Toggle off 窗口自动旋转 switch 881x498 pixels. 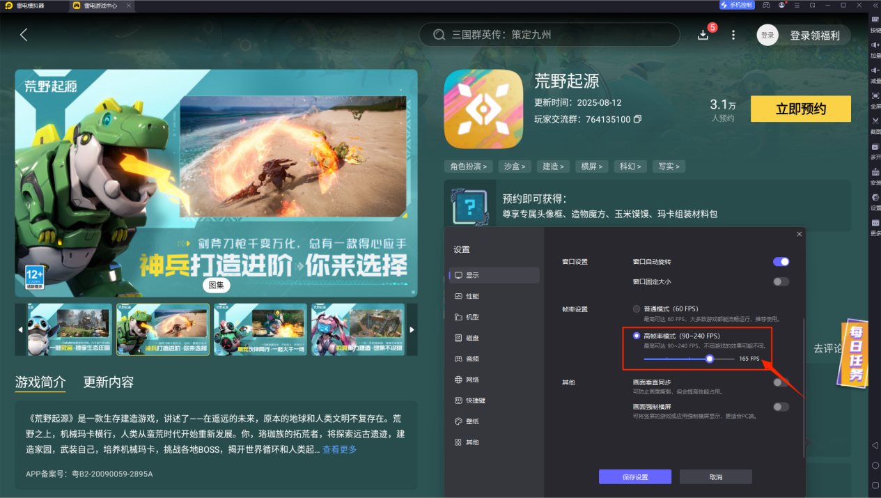click(x=781, y=261)
